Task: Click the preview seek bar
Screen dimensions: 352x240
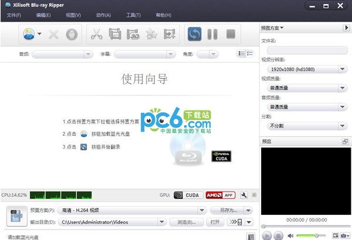Action: point(306,226)
